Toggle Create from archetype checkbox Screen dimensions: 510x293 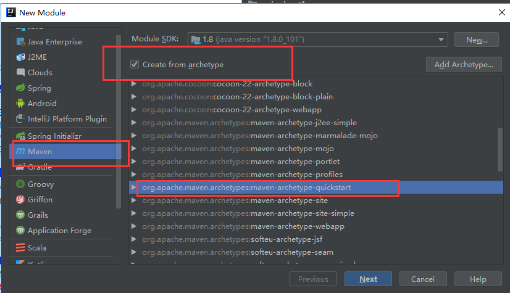click(x=135, y=64)
